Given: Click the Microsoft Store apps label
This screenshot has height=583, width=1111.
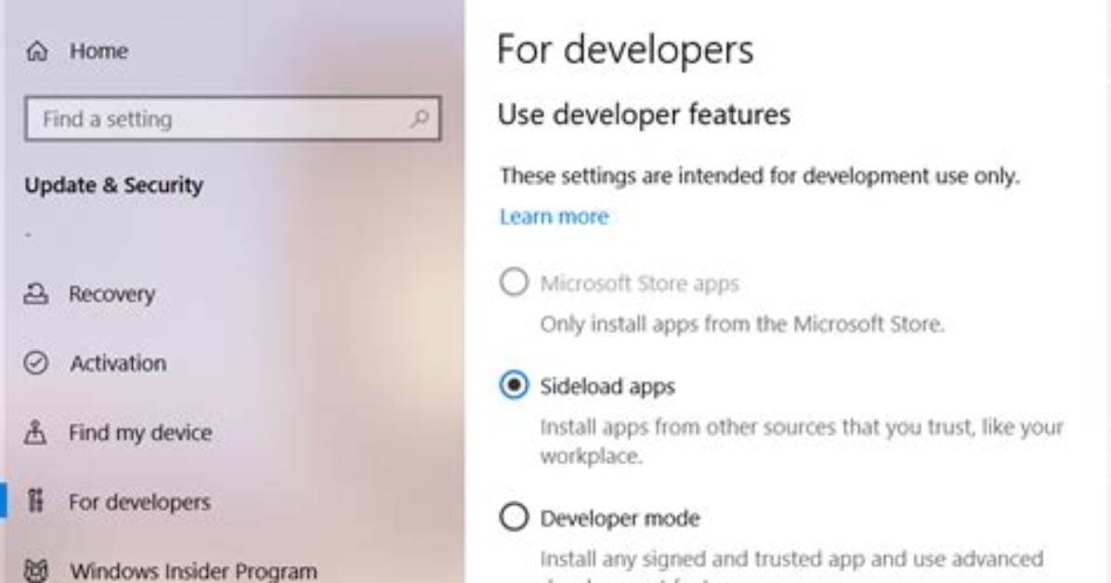Looking at the screenshot, I should click(x=639, y=283).
